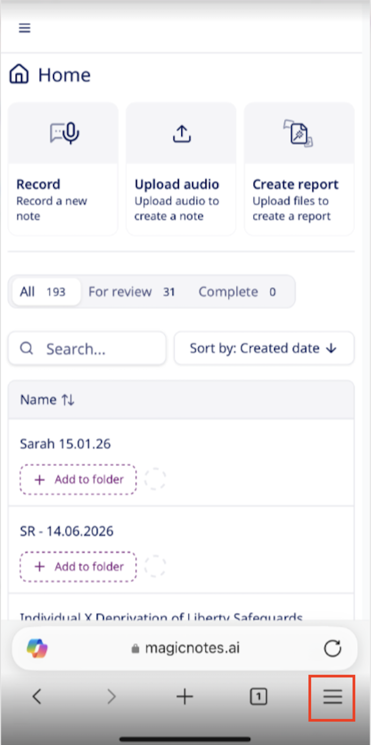Toggle status circle for Sarah 15.01.26
Viewport: 371px width, 745px height.
point(155,479)
